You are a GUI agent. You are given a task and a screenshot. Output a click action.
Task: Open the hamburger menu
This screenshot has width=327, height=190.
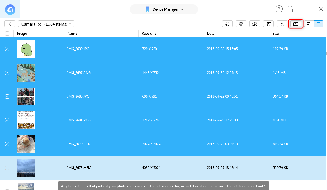(x=300, y=9)
